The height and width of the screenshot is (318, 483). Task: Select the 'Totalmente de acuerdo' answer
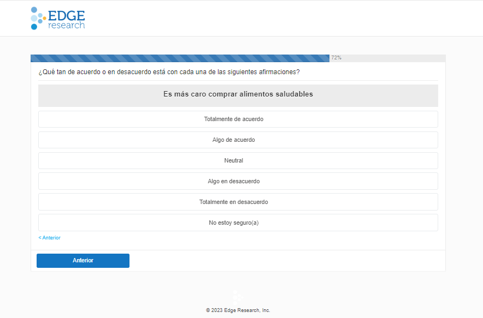(238, 119)
